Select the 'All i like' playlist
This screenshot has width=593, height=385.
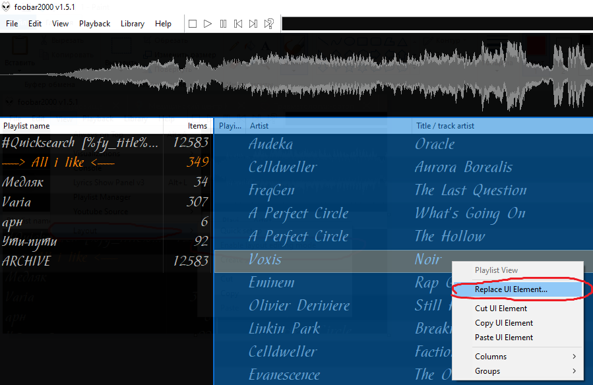click(x=106, y=162)
